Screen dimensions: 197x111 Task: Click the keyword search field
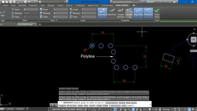pyautogui.click(x=126, y=2)
